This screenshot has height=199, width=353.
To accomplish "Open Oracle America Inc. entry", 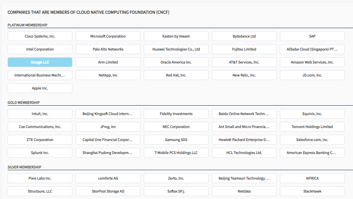I will (176, 62).
